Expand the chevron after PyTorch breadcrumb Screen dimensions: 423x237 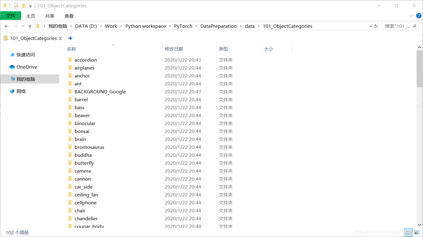pos(197,26)
